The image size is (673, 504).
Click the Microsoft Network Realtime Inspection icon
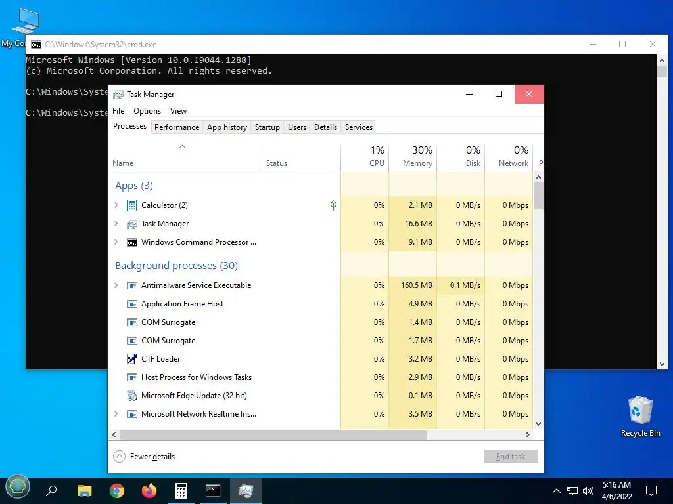pos(131,414)
